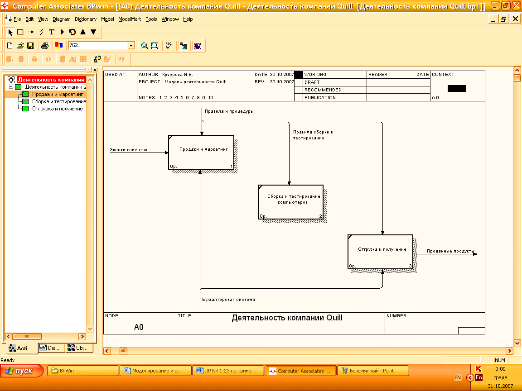Select the Сборка и тестирование компьютеров box
This screenshot has height=391, width=522.
290,202
